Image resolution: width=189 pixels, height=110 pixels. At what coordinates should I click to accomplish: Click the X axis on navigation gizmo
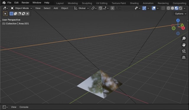(183, 28)
